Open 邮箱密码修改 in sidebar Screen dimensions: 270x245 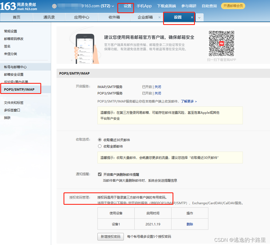(14, 39)
